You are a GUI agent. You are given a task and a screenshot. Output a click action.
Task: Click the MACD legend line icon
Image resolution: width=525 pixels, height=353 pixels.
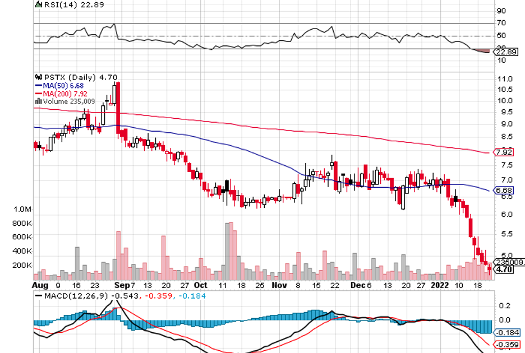(x=38, y=295)
